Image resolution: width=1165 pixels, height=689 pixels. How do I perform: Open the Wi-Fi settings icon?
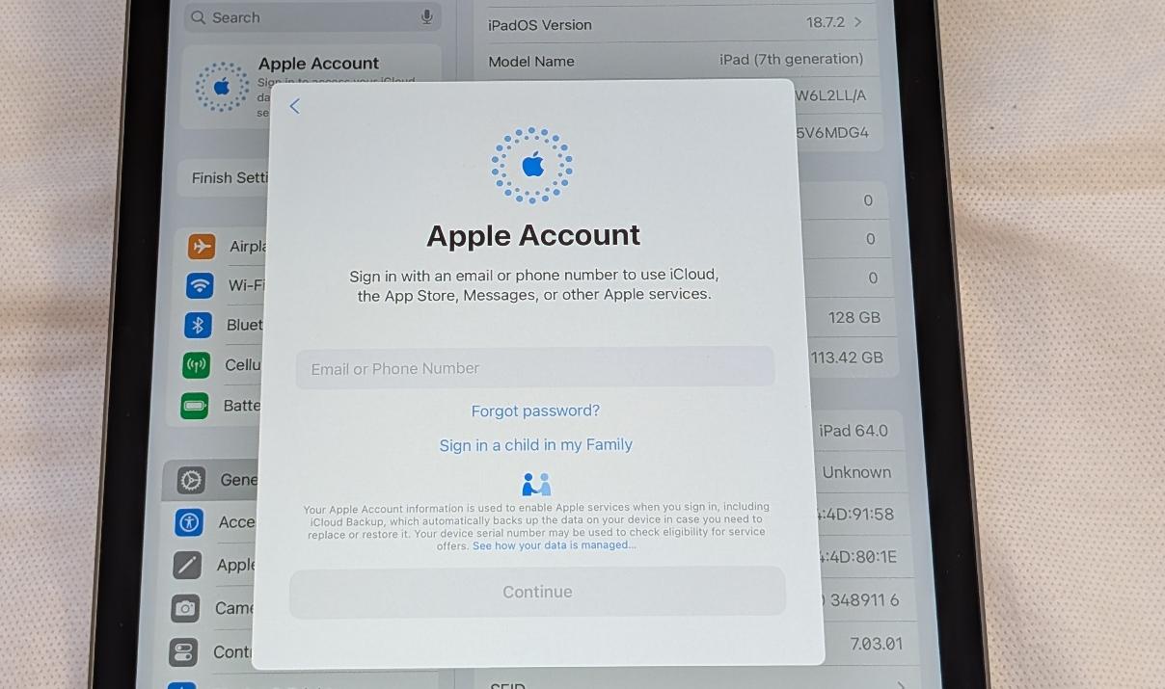200,285
